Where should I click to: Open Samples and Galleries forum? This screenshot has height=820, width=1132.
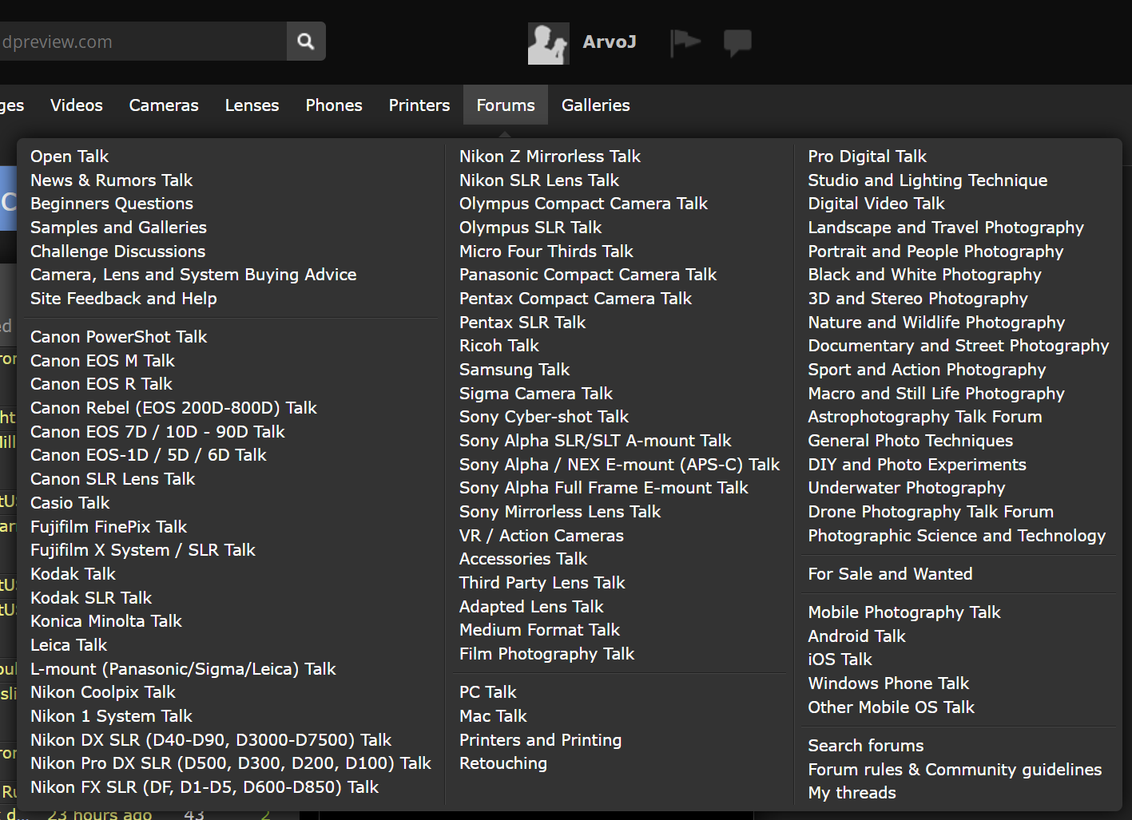click(x=118, y=228)
